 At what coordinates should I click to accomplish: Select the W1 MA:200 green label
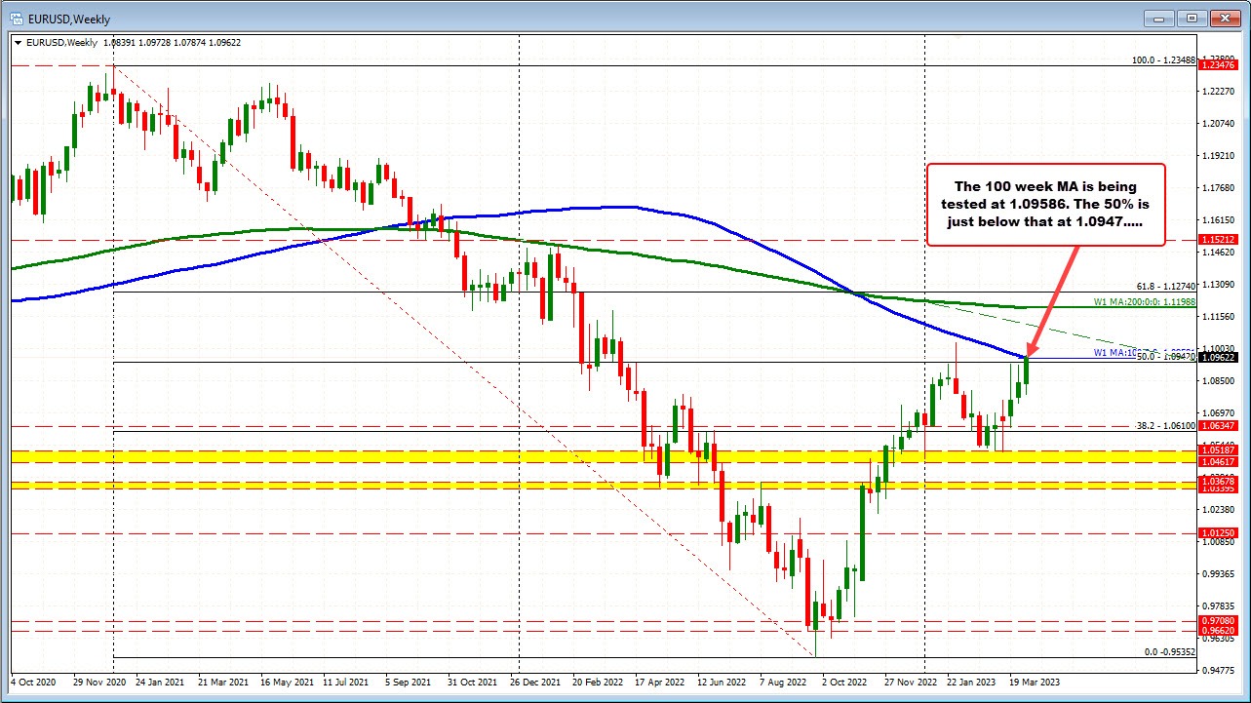(1145, 303)
